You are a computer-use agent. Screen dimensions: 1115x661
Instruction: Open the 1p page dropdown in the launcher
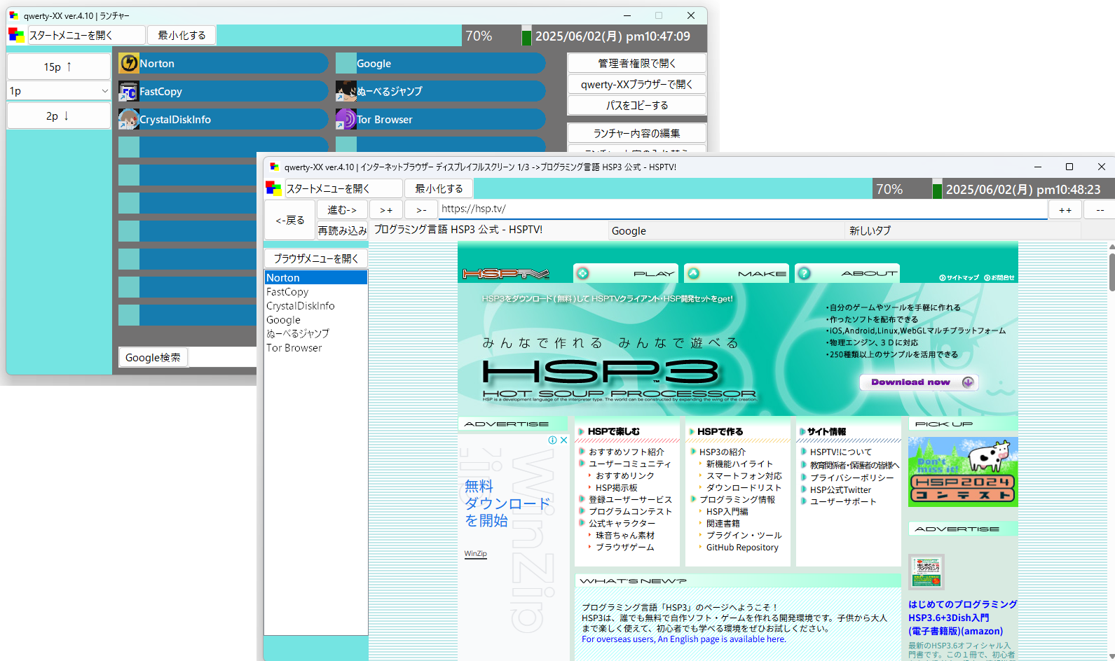pos(59,91)
